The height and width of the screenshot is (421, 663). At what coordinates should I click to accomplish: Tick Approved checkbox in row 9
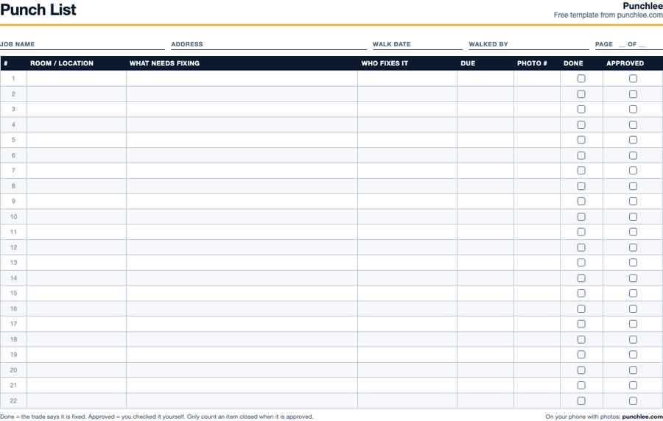tap(633, 202)
